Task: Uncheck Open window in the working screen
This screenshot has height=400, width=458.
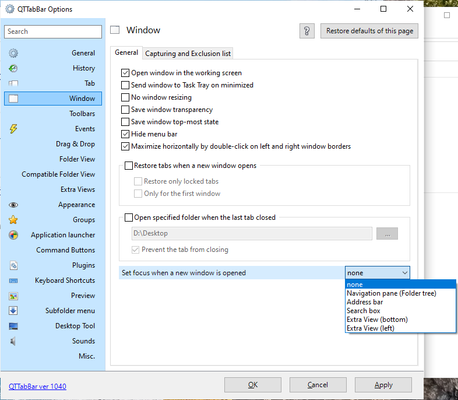Action: 125,73
